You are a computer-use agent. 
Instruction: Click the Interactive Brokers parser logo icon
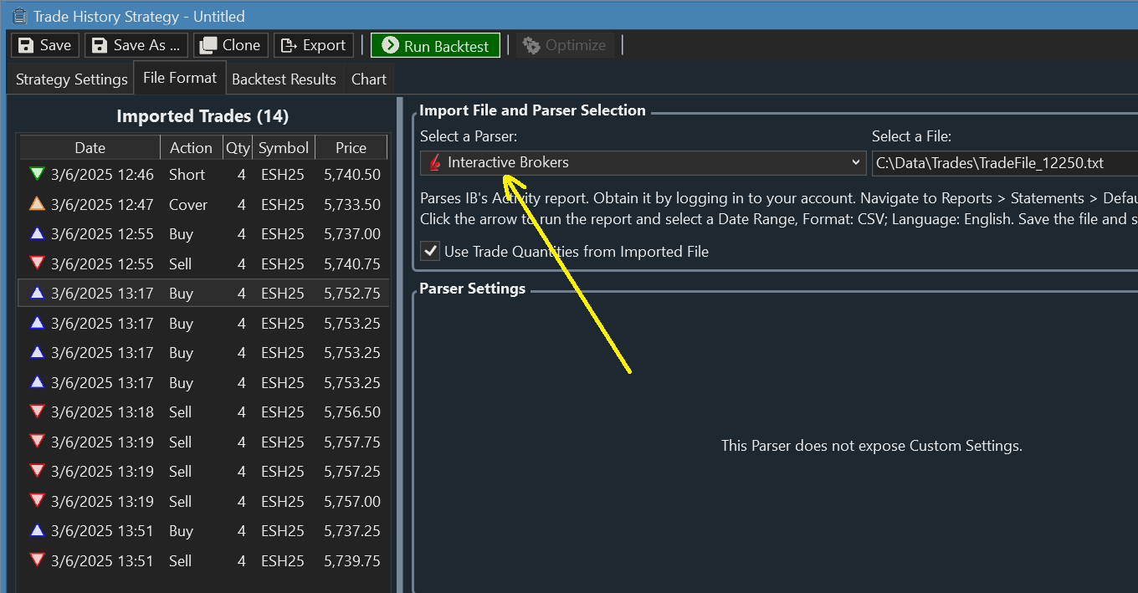(x=434, y=163)
